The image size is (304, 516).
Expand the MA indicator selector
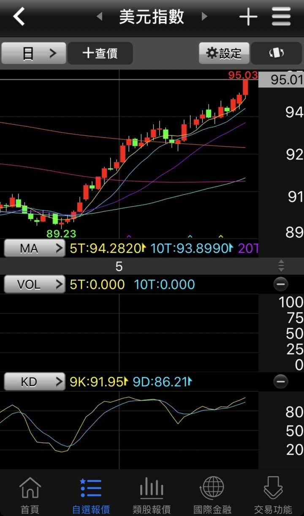pyautogui.click(x=35, y=248)
